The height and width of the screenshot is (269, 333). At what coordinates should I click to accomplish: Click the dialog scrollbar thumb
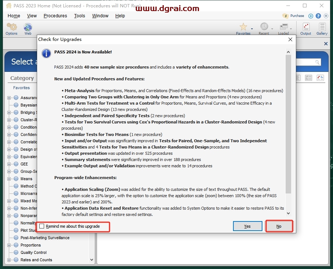click(x=288, y=124)
